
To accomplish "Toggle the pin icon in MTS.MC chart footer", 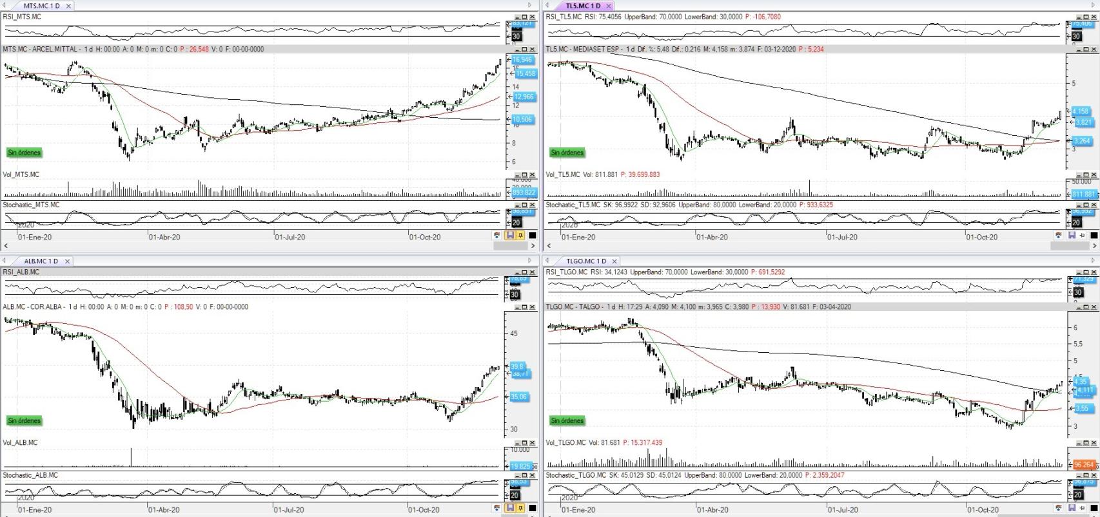I will tap(520, 236).
